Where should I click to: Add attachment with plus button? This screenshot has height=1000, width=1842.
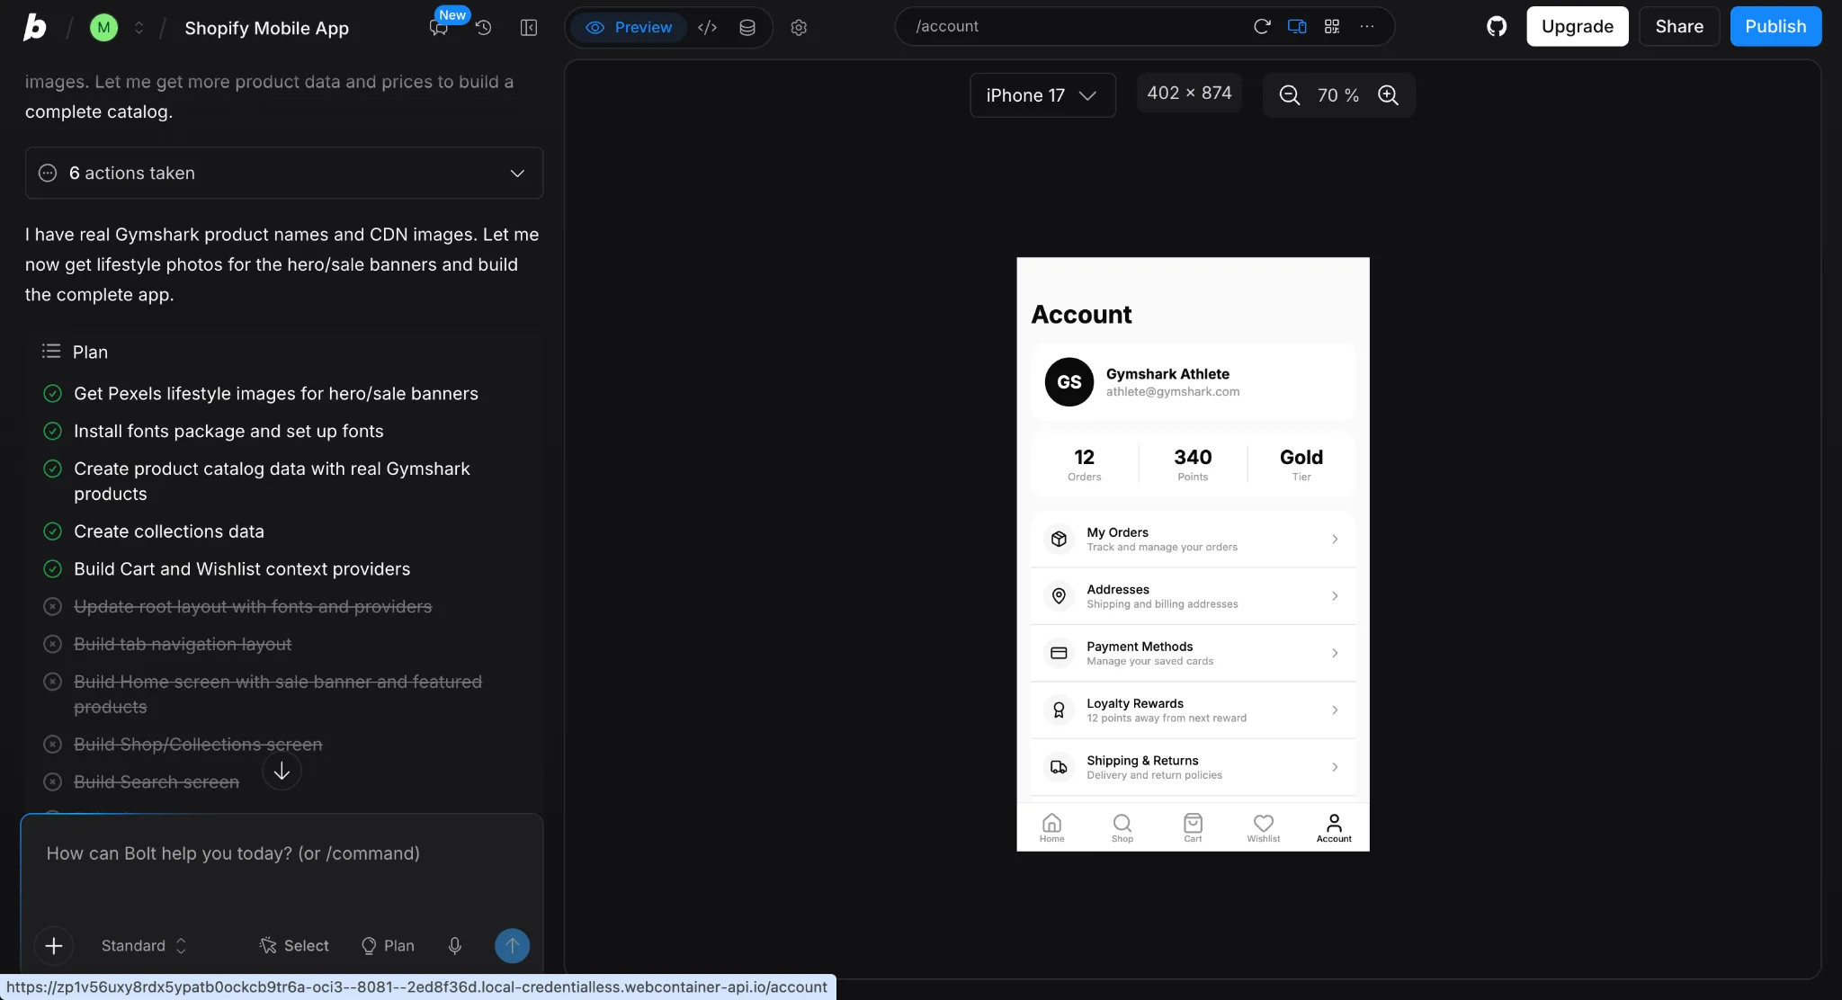[54, 946]
